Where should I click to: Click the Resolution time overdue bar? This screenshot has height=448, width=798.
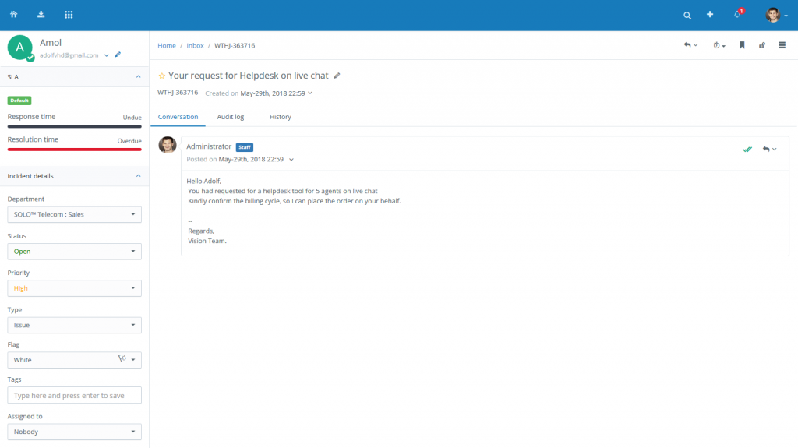[74, 150]
